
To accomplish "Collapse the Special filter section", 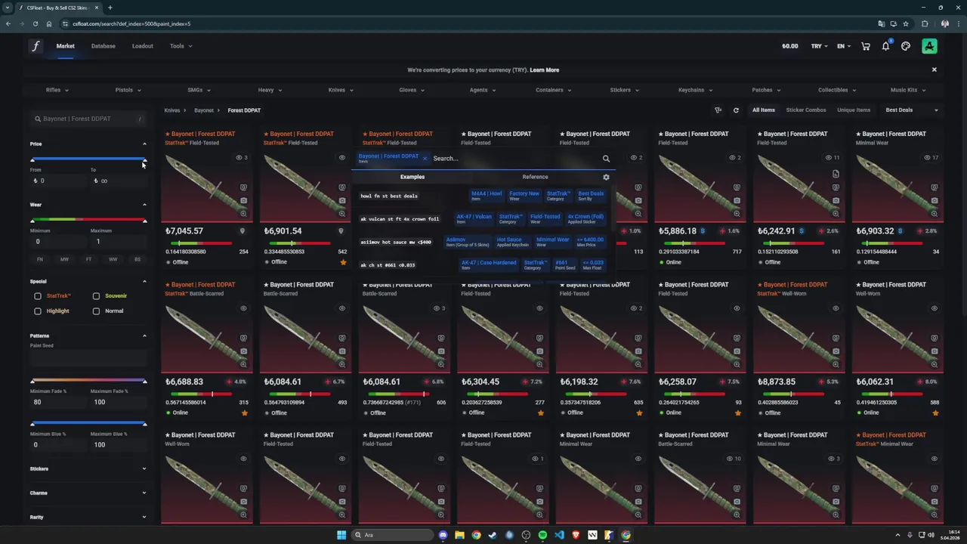I will 144,281.
